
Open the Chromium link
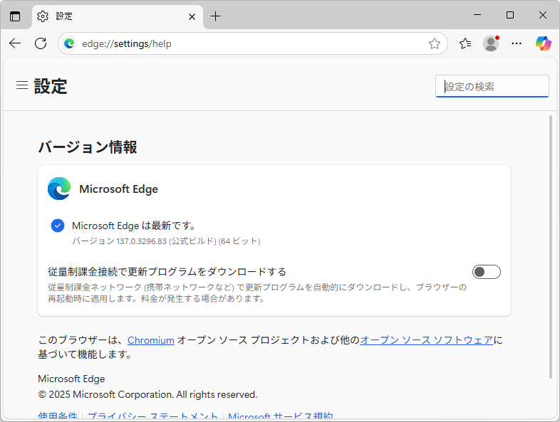pyautogui.click(x=151, y=340)
